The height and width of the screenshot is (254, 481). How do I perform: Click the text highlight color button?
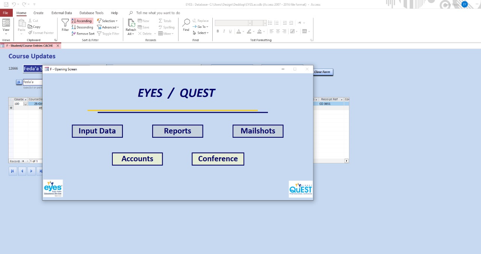coord(249,31)
